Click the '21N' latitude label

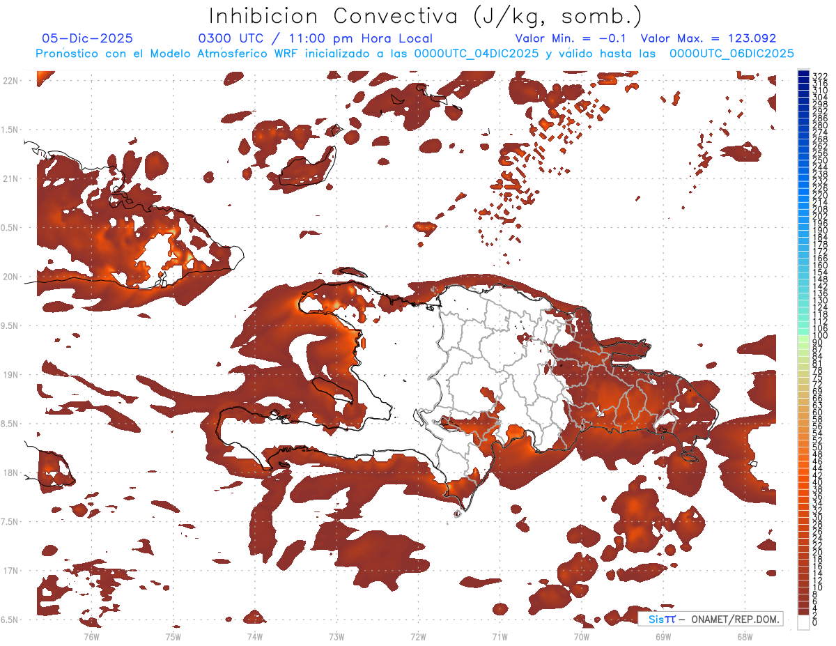click(10, 178)
